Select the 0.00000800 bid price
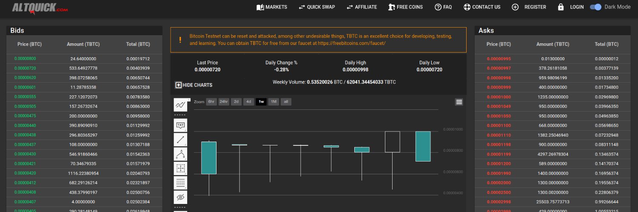This screenshot has width=638, height=212. point(25,59)
